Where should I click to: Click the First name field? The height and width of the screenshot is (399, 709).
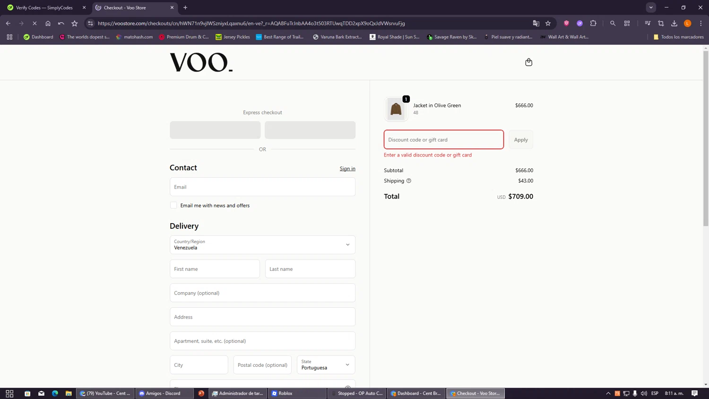[215, 269]
